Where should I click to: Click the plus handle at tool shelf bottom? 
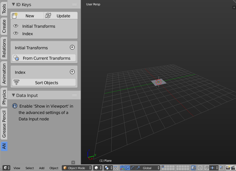click(x=73, y=162)
